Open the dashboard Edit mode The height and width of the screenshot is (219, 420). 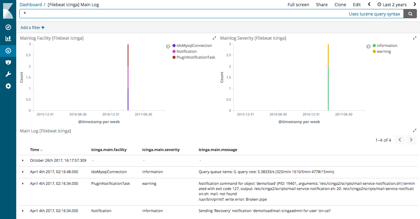(357, 4)
